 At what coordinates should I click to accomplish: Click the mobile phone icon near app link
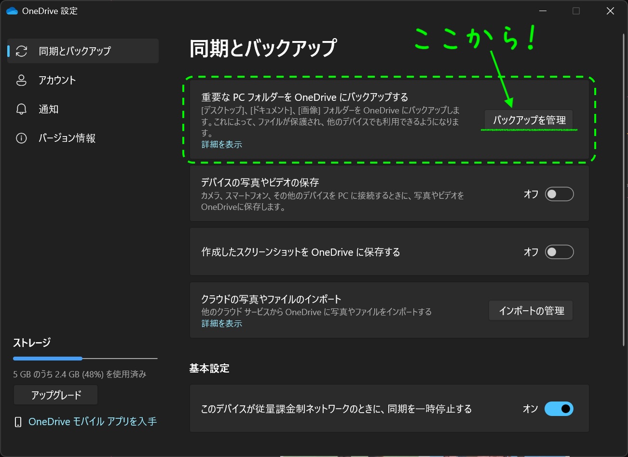[18, 422]
